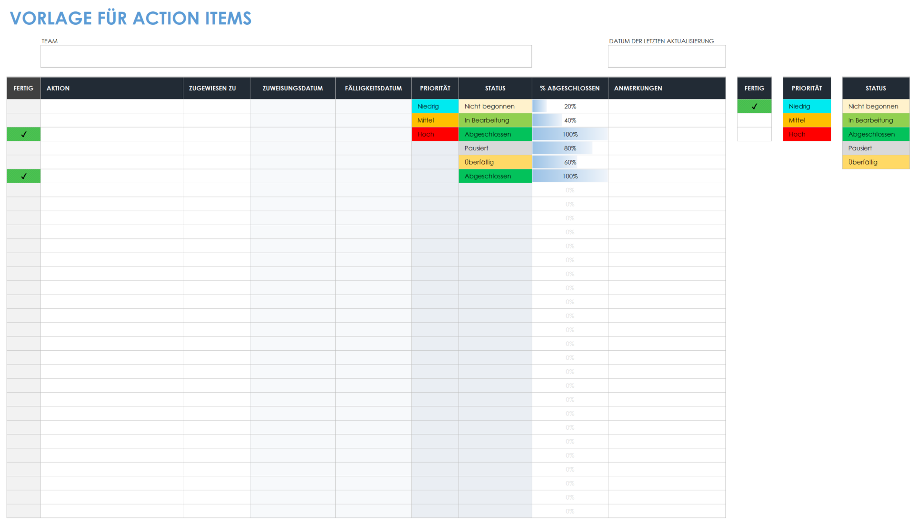The width and height of the screenshot is (917, 523).
Task: Click the 100% progress cell in Hoch row
Action: [x=570, y=134]
